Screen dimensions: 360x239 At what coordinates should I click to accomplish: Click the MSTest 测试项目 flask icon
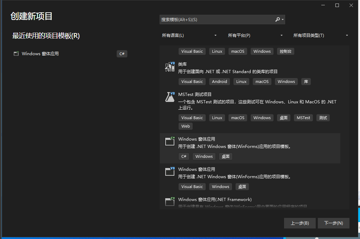169,97
